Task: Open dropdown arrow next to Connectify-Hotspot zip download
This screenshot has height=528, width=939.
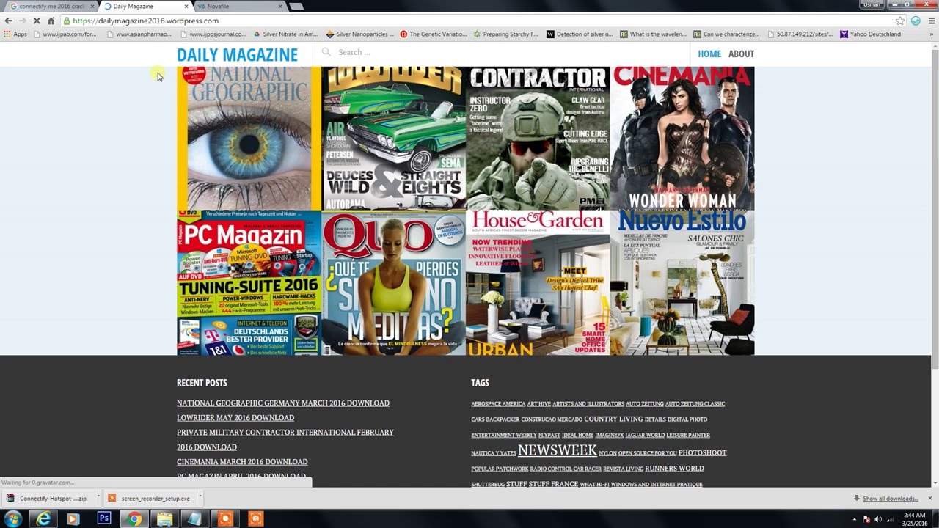Action: point(98,498)
